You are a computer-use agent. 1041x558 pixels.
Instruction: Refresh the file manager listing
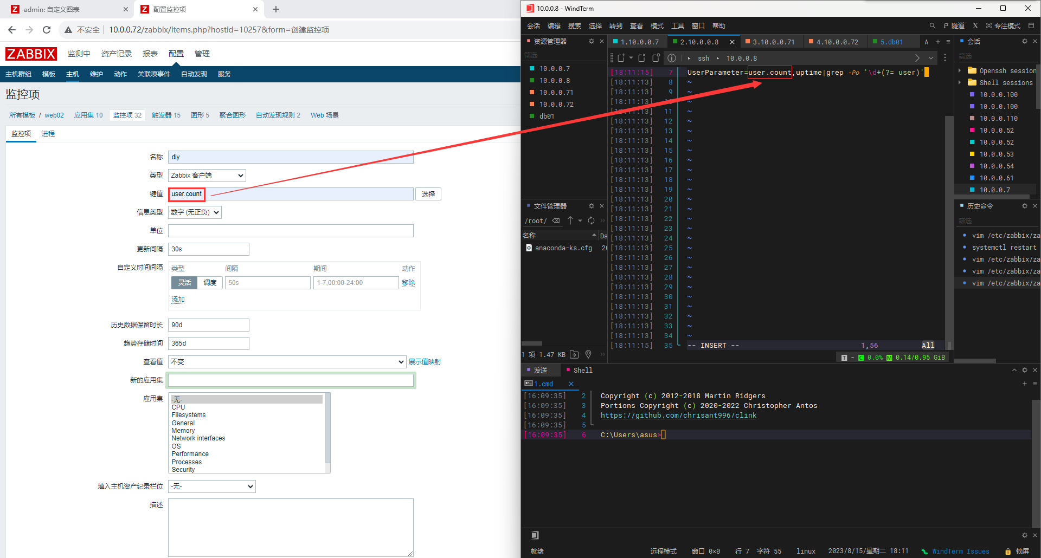[x=592, y=220]
